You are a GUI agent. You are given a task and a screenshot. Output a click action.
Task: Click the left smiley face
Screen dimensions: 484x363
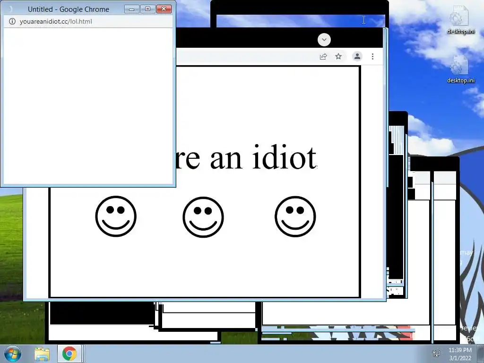[116, 216]
